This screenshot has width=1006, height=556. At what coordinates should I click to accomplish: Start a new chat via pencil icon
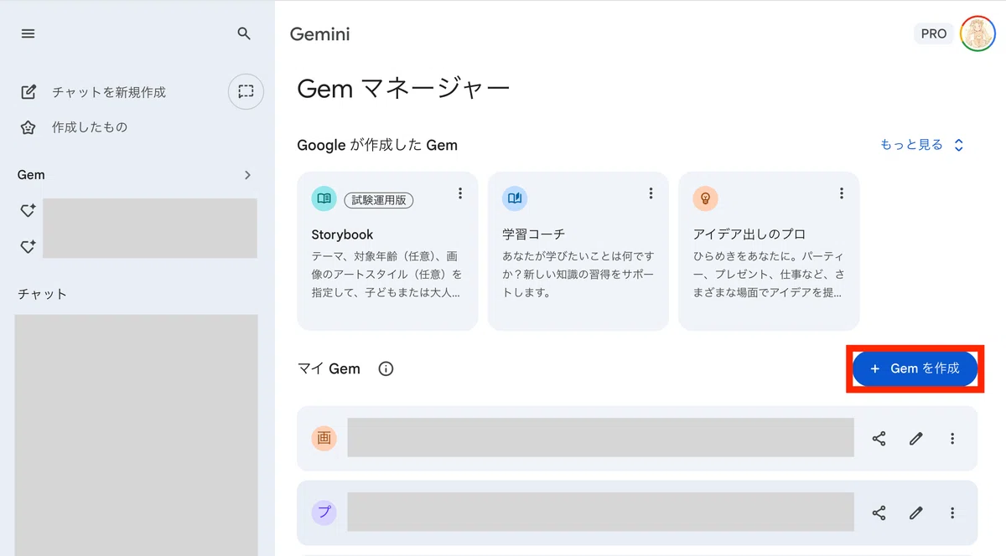29,92
